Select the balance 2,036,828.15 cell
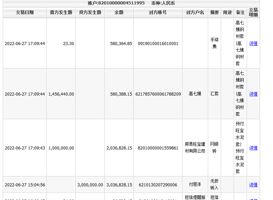Screen dimensions: 273x200 pyautogui.click(x=119, y=148)
